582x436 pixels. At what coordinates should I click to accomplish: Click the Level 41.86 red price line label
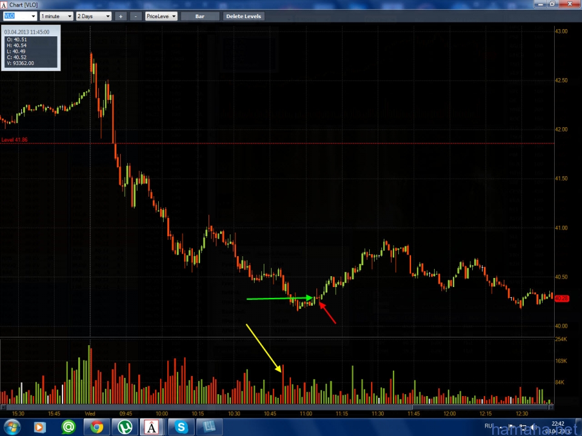[x=15, y=140]
